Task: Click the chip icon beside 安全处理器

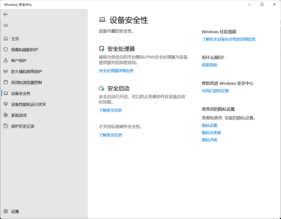Action: tap(102, 48)
